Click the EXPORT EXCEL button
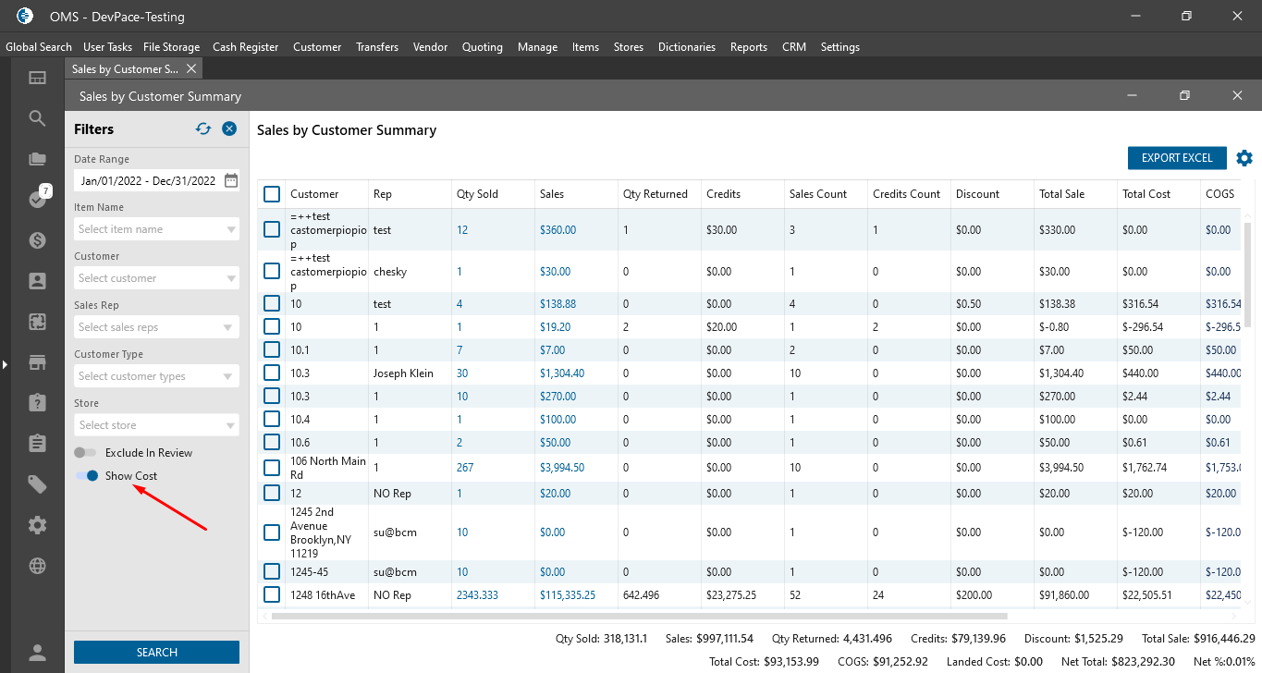The width and height of the screenshot is (1262, 673). [1176, 158]
